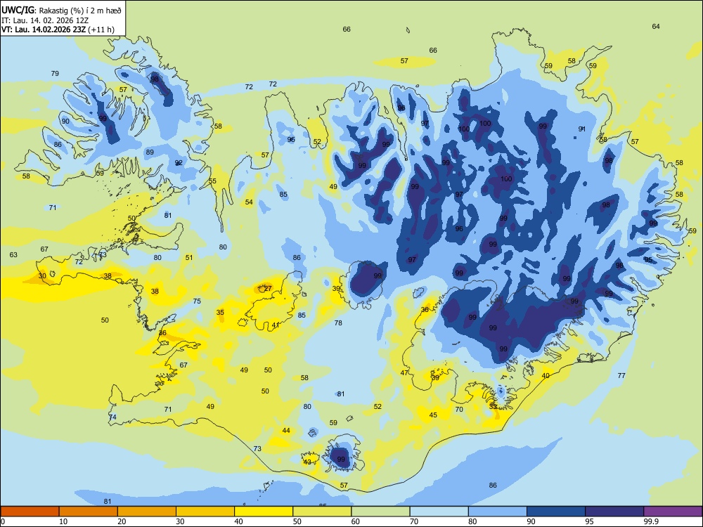Click the 'VT: Lau. 14.02.2026 23Z' valid time
Screen dimensions: 703x527
44,30
